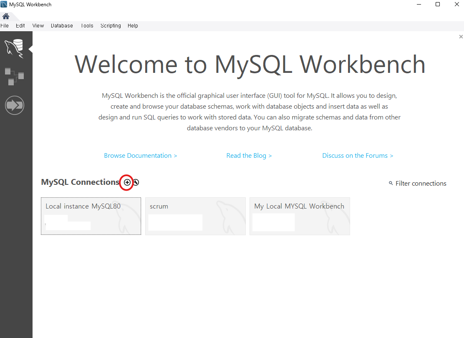Click the MySQL Workbench app icon in title bar
The height and width of the screenshot is (338, 464).
click(x=4, y=5)
